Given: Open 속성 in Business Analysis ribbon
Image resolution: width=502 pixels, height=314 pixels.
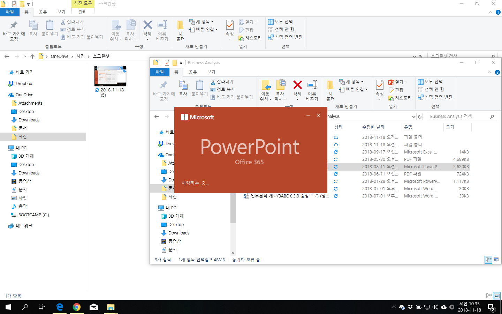Looking at the screenshot, I should coord(380,90).
